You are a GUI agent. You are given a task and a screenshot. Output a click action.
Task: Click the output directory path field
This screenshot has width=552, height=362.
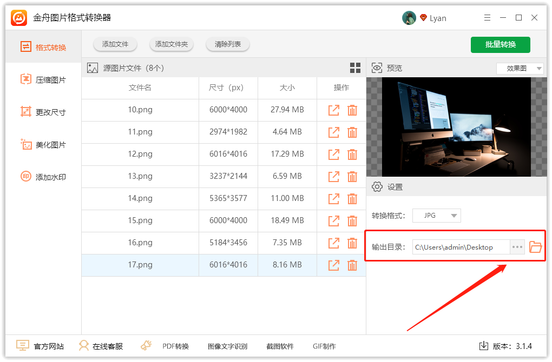click(461, 247)
